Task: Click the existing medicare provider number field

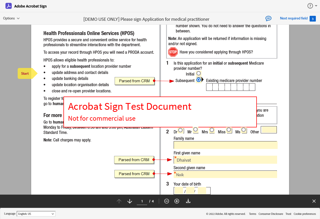Action: click(x=231, y=87)
